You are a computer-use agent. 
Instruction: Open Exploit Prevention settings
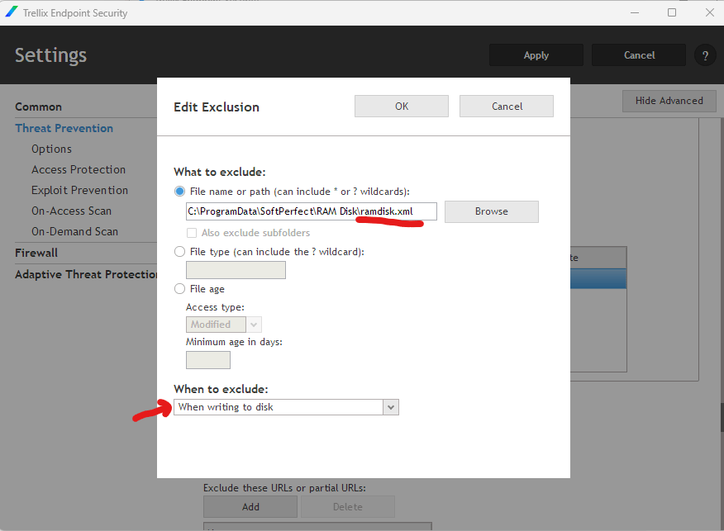80,190
